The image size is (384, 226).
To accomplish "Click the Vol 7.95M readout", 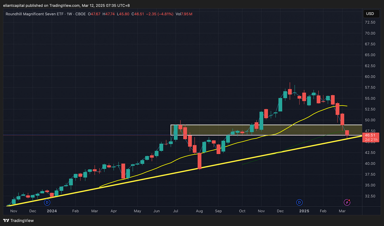I will (x=184, y=14).
